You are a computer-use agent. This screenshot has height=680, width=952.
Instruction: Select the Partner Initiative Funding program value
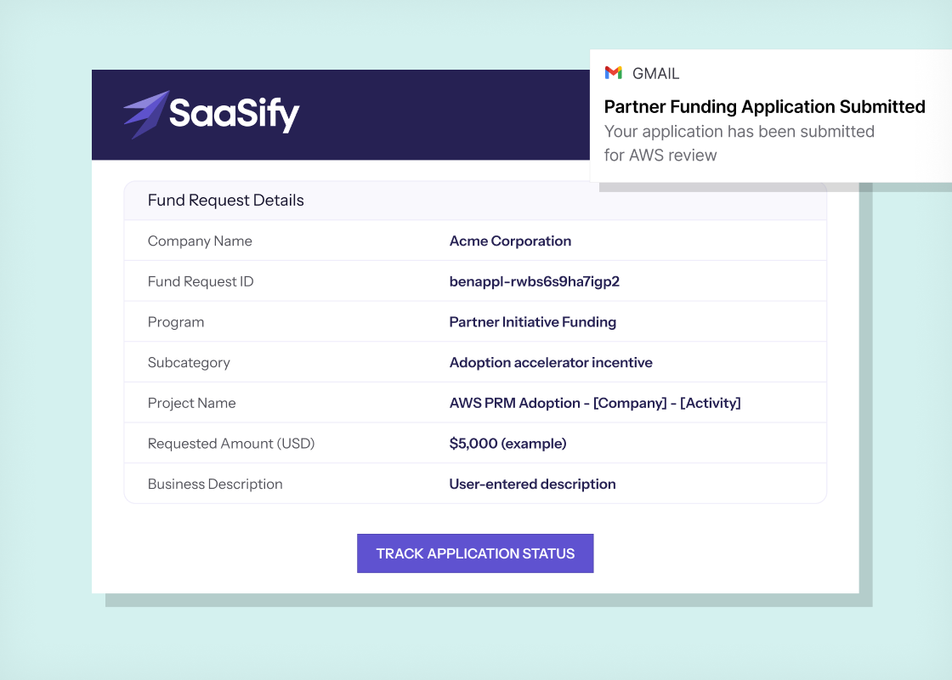(532, 322)
